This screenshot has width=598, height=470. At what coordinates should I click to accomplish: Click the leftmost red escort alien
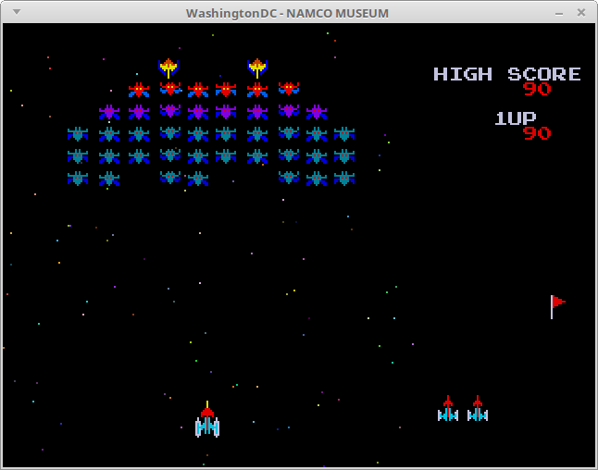click(x=139, y=90)
